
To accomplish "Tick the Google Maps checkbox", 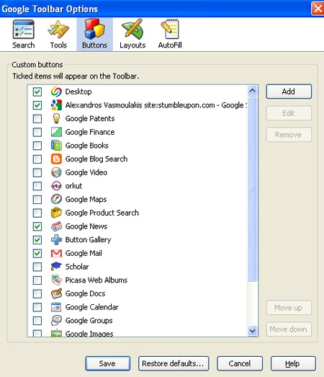I will [37, 200].
